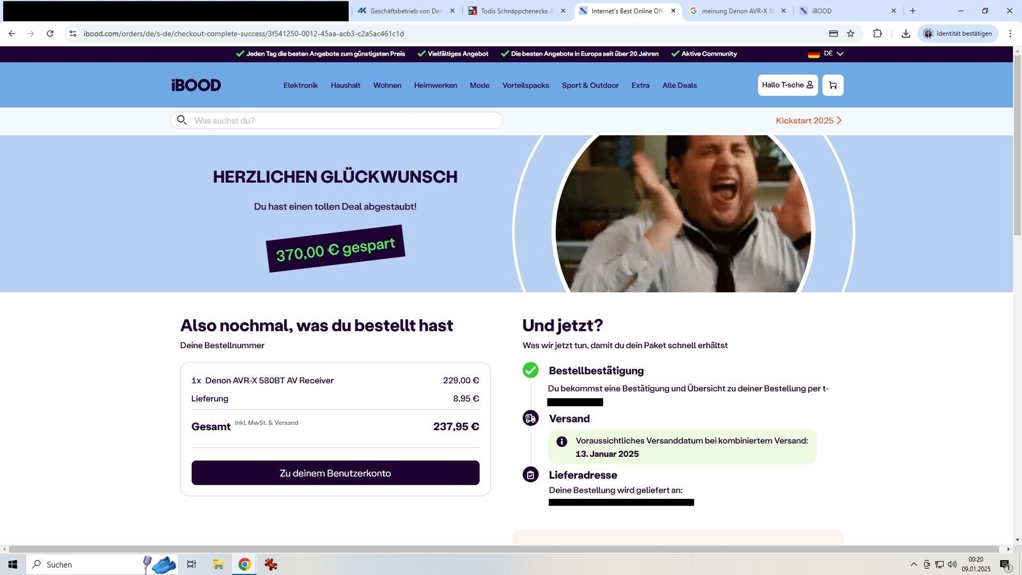Open the Sport & Outdoor category
The width and height of the screenshot is (1022, 575).
[590, 85]
